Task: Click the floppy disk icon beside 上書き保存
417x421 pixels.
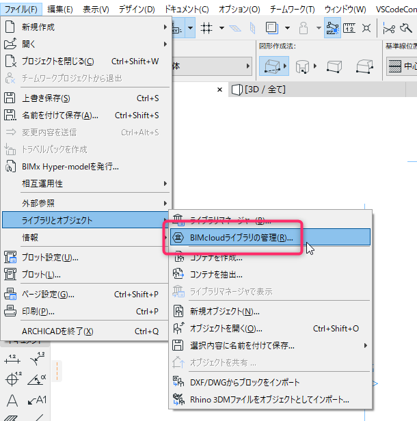Action: tap(10, 98)
